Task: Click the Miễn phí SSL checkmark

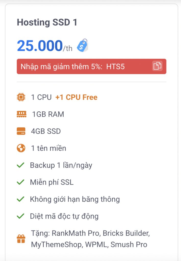Action: coord(20,182)
